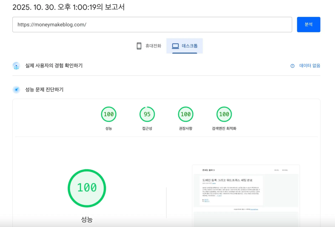This screenshot has height=227, width=335.
Task: Click the small 성능 score gauge in summary row
Action: coord(109,114)
